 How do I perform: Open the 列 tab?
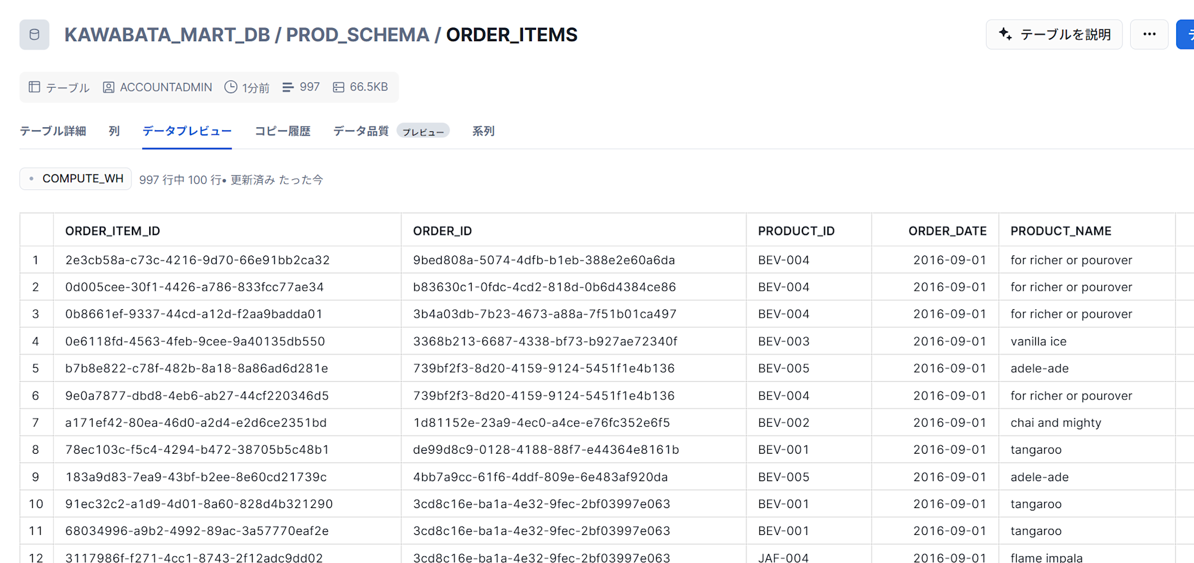114,131
